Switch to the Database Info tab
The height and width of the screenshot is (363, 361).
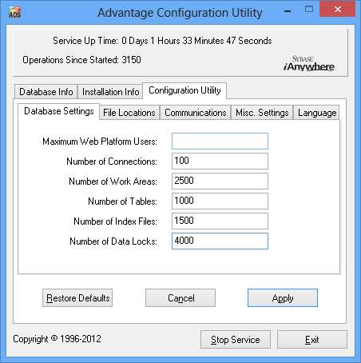coord(46,92)
